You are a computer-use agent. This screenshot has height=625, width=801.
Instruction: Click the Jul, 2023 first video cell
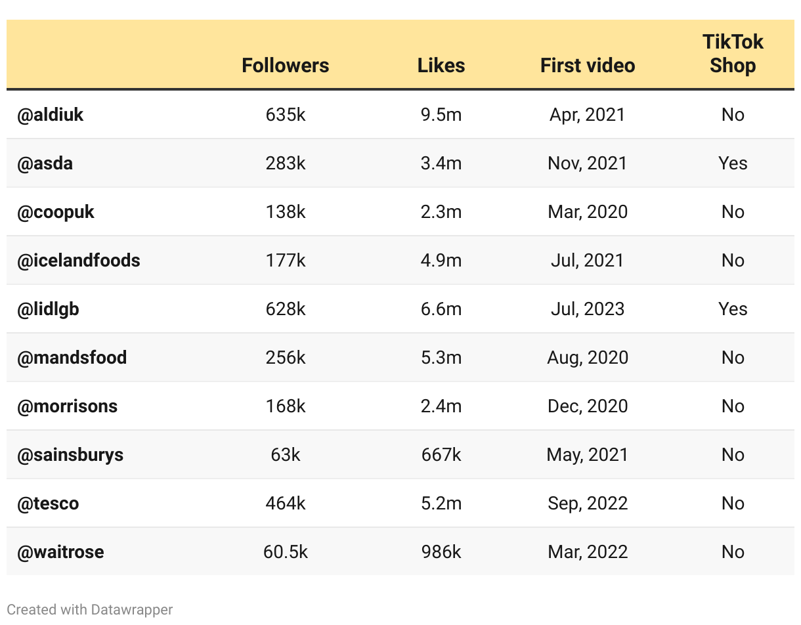pyautogui.click(x=588, y=309)
